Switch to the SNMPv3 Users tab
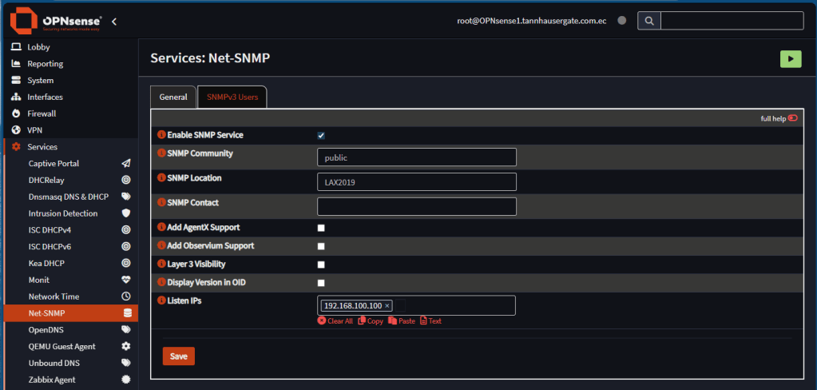The height and width of the screenshot is (390, 817). coord(232,97)
